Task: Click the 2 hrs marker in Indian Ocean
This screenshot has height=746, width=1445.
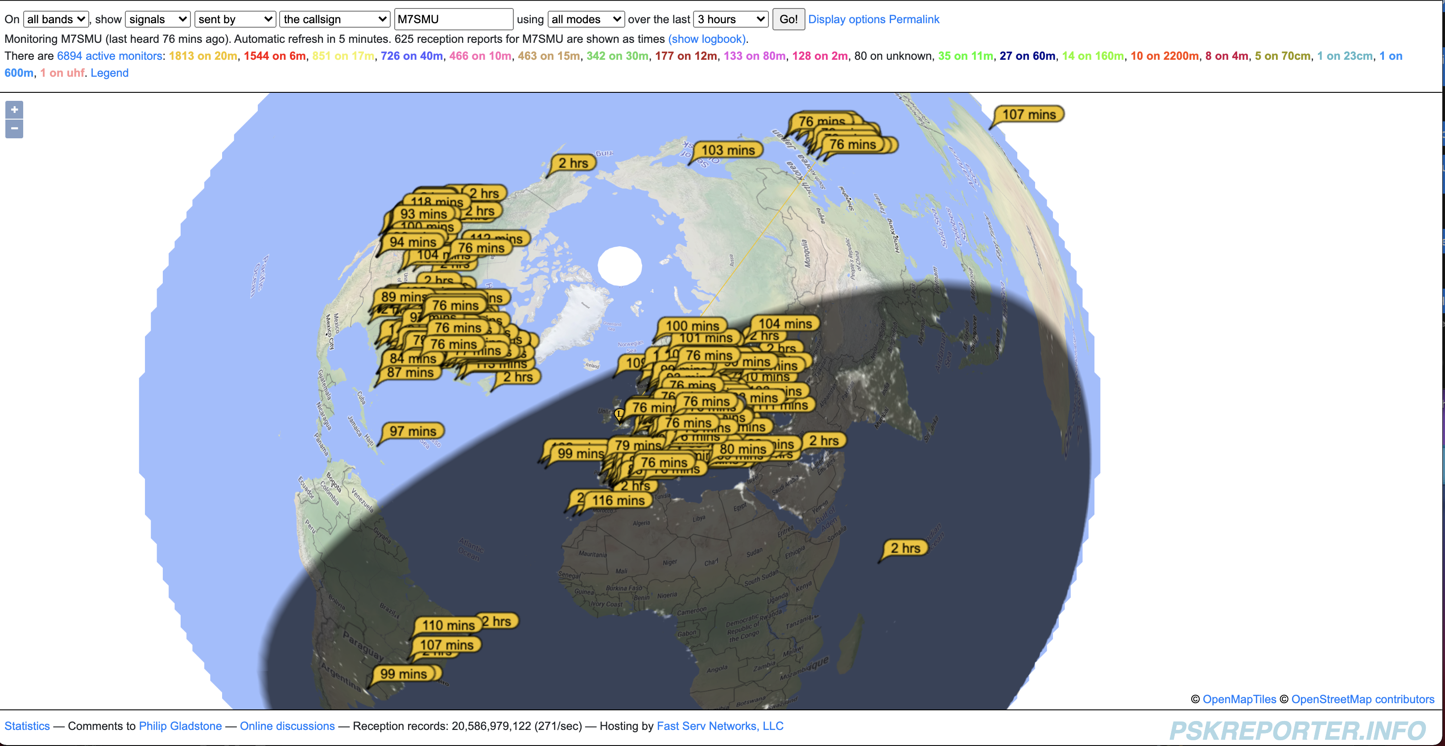Action: [905, 548]
